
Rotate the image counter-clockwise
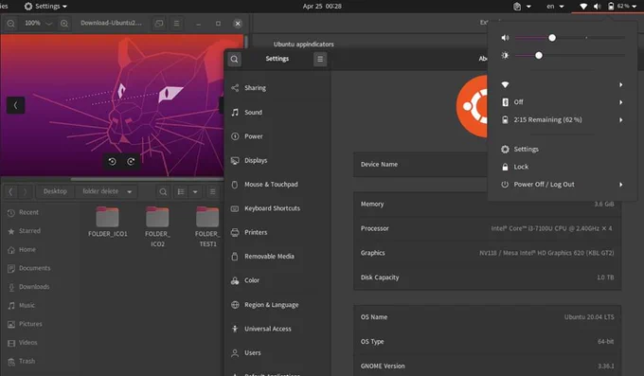pos(112,162)
